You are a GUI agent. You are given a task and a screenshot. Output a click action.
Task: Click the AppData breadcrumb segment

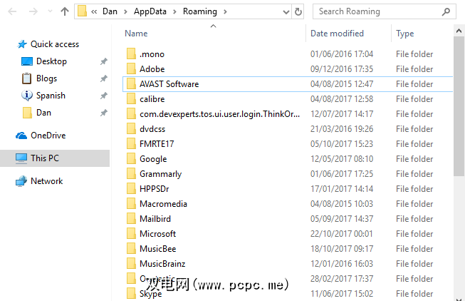click(x=150, y=11)
